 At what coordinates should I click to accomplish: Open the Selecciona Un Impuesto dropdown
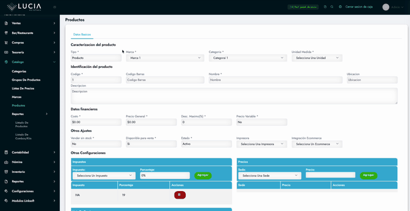pyautogui.click(x=104, y=176)
